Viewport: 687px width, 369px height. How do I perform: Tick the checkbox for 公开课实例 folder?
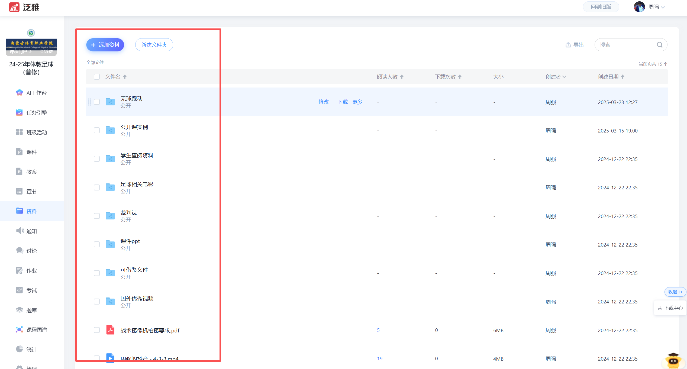[x=97, y=130]
